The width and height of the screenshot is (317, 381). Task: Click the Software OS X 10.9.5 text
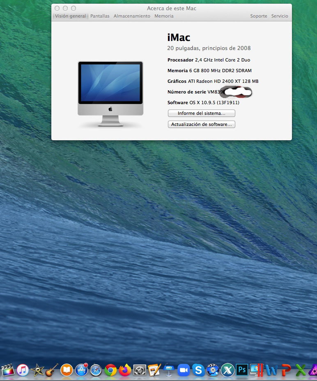pos(203,103)
